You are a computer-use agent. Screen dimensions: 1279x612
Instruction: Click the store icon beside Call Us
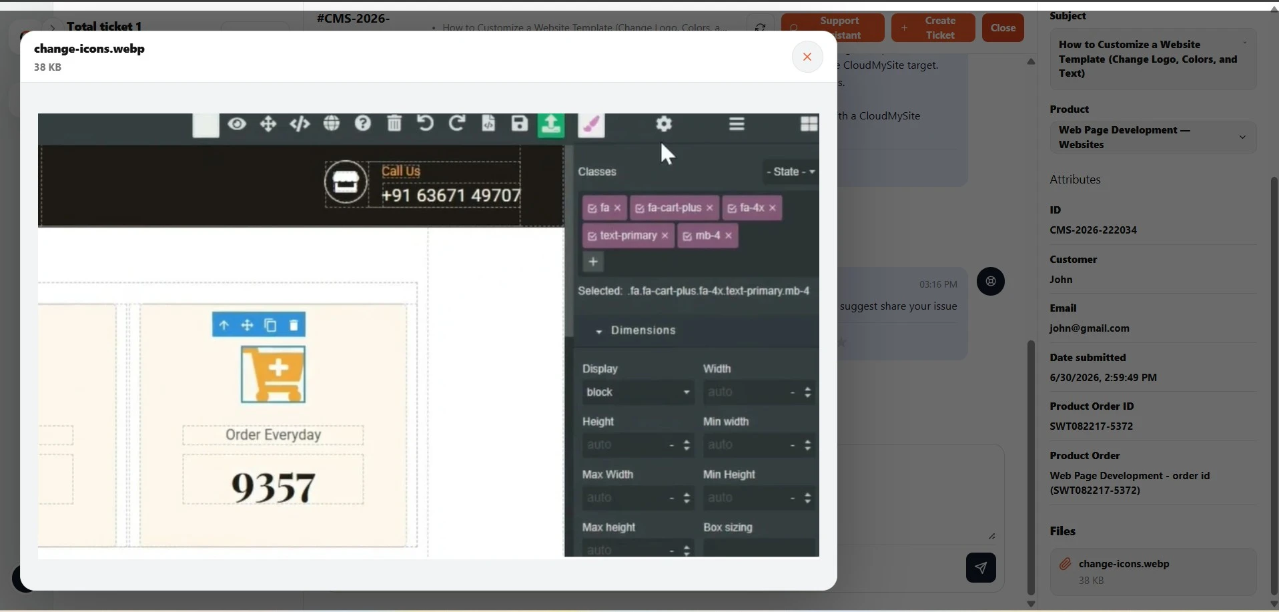346,182
